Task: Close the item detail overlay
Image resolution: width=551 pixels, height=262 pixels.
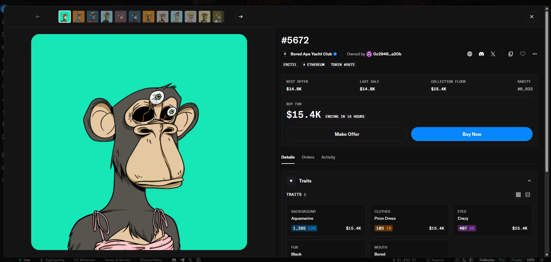Action: tap(532, 17)
